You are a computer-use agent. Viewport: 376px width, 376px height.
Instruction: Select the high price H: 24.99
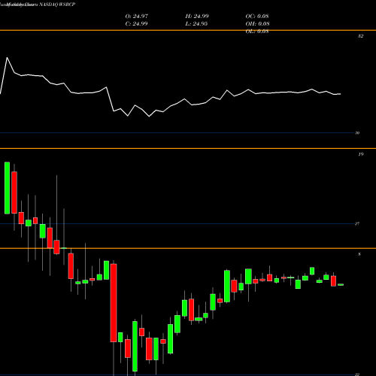pyautogui.click(x=197, y=17)
